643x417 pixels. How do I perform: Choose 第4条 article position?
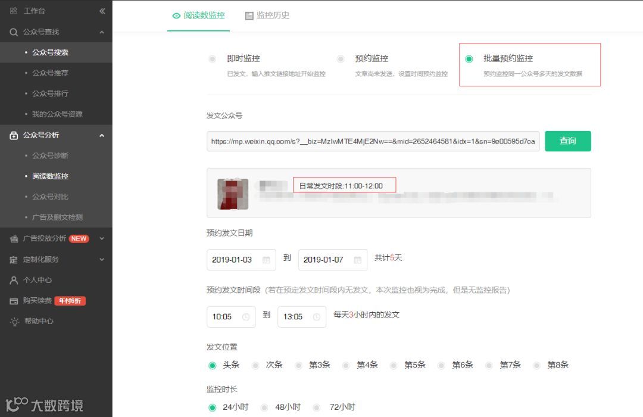(346, 365)
